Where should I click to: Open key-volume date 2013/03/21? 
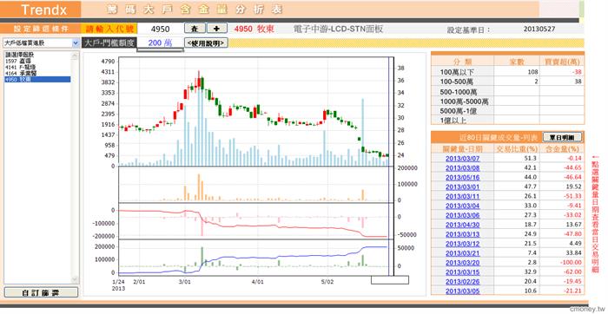point(462,252)
